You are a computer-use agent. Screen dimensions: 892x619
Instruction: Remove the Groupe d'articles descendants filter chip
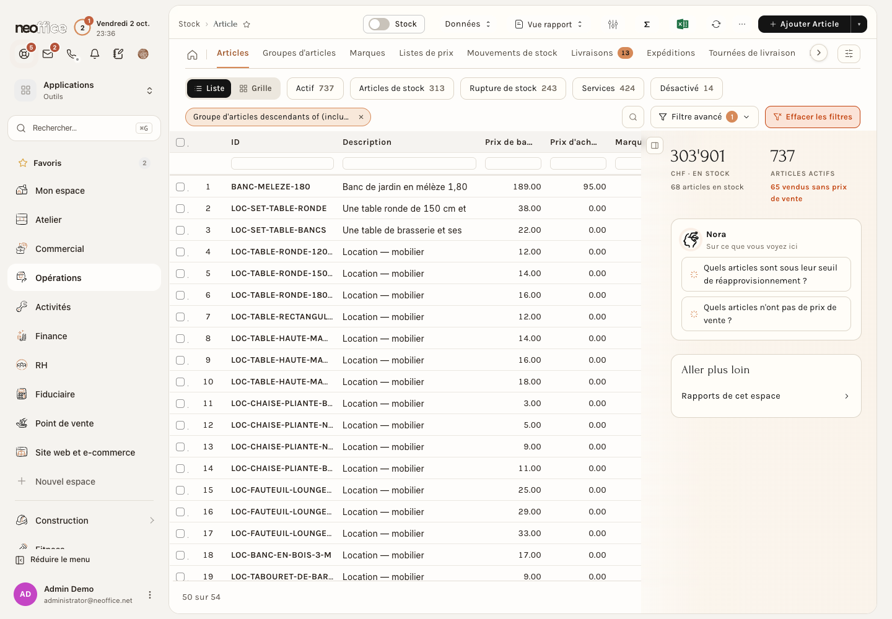(361, 117)
